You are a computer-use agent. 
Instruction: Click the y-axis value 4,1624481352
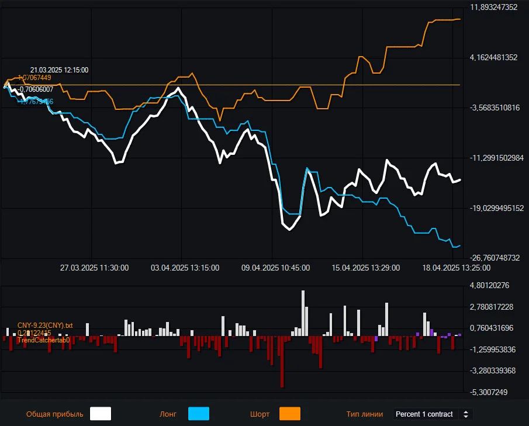[x=494, y=58]
